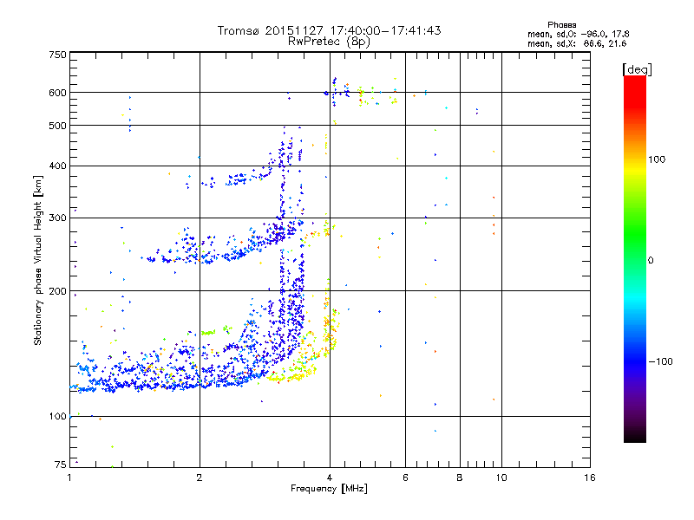Click the y-axis tick label '400'
The height and width of the screenshot is (520, 694).
pyautogui.click(x=57, y=166)
